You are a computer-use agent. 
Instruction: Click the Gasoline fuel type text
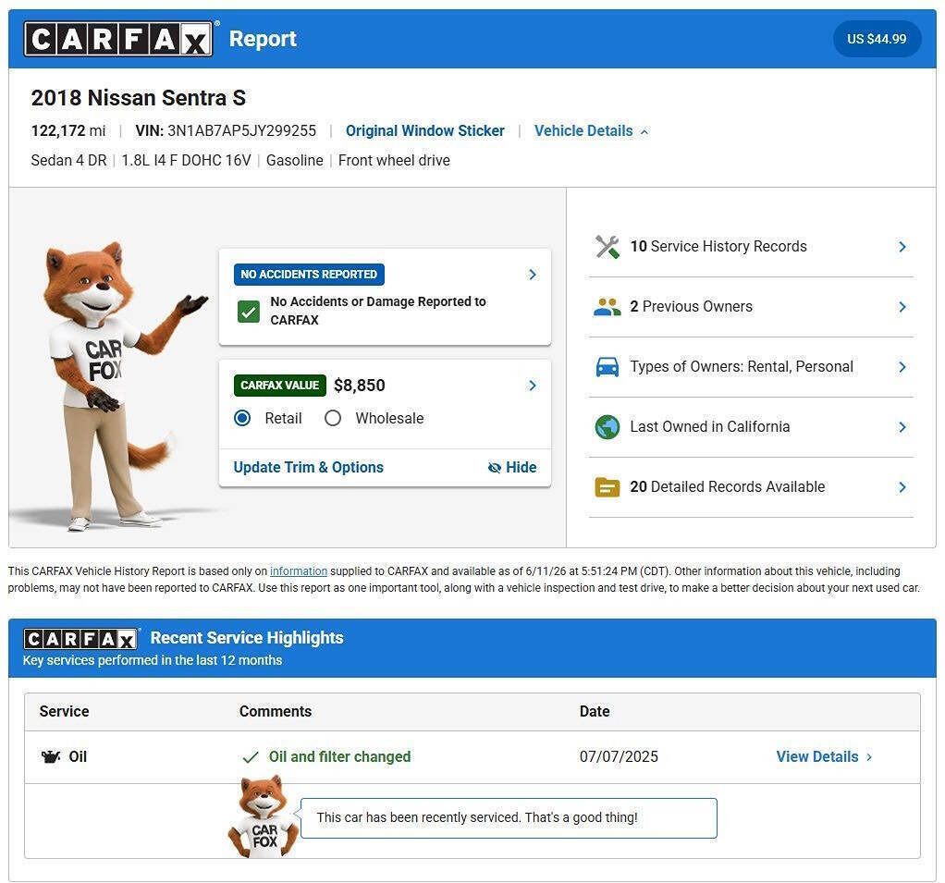(295, 160)
